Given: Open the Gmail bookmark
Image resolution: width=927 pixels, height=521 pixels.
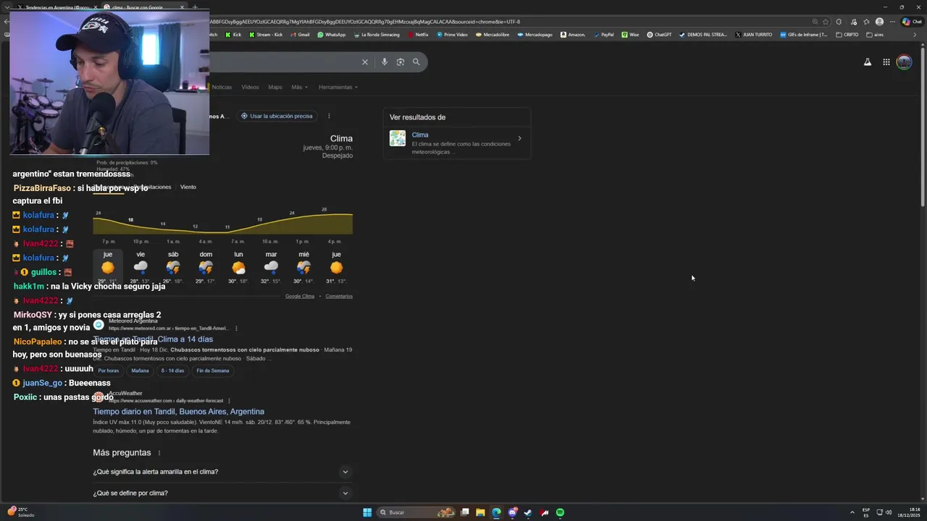Looking at the screenshot, I should coord(299,35).
